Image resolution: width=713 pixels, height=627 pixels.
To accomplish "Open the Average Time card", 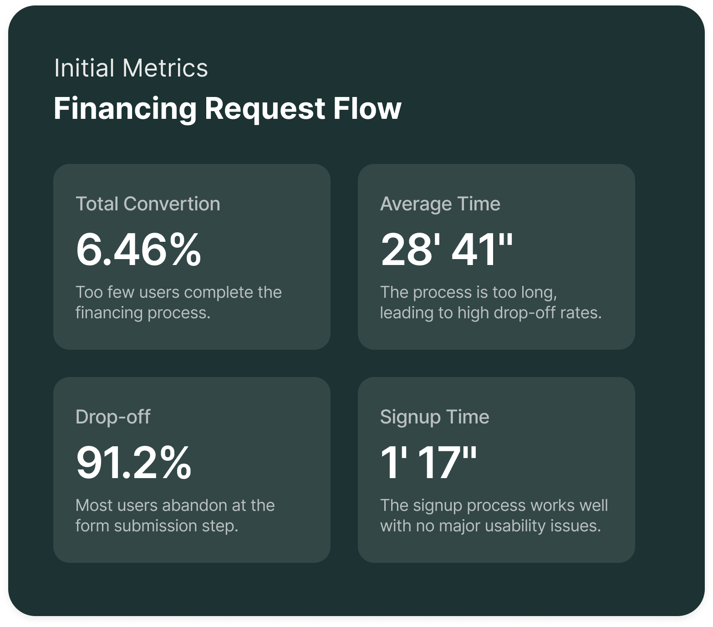I will coord(496,257).
